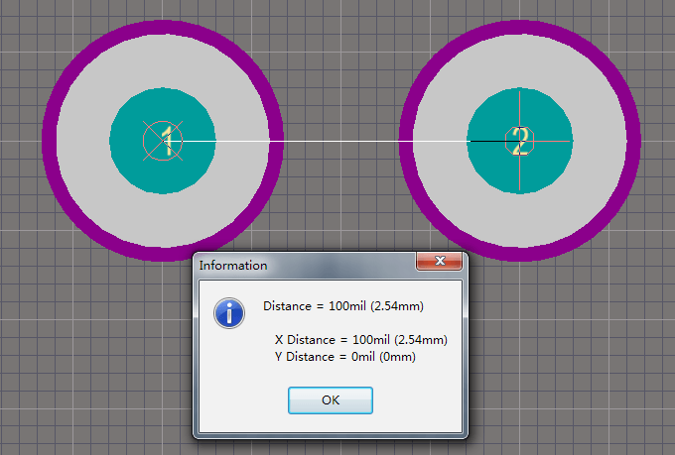675x455 pixels.
Task: Click the 'X Distance = 100mil' line
Action: [360, 340]
